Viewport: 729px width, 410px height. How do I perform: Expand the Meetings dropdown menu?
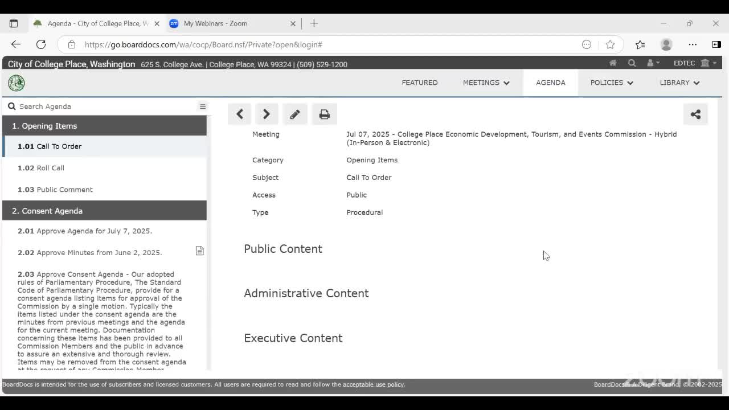click(486, 83)
